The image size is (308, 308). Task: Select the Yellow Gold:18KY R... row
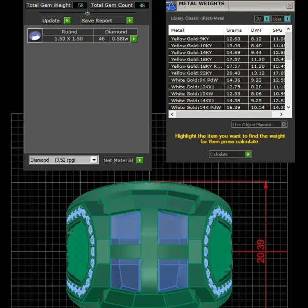[x=227, y=66]
